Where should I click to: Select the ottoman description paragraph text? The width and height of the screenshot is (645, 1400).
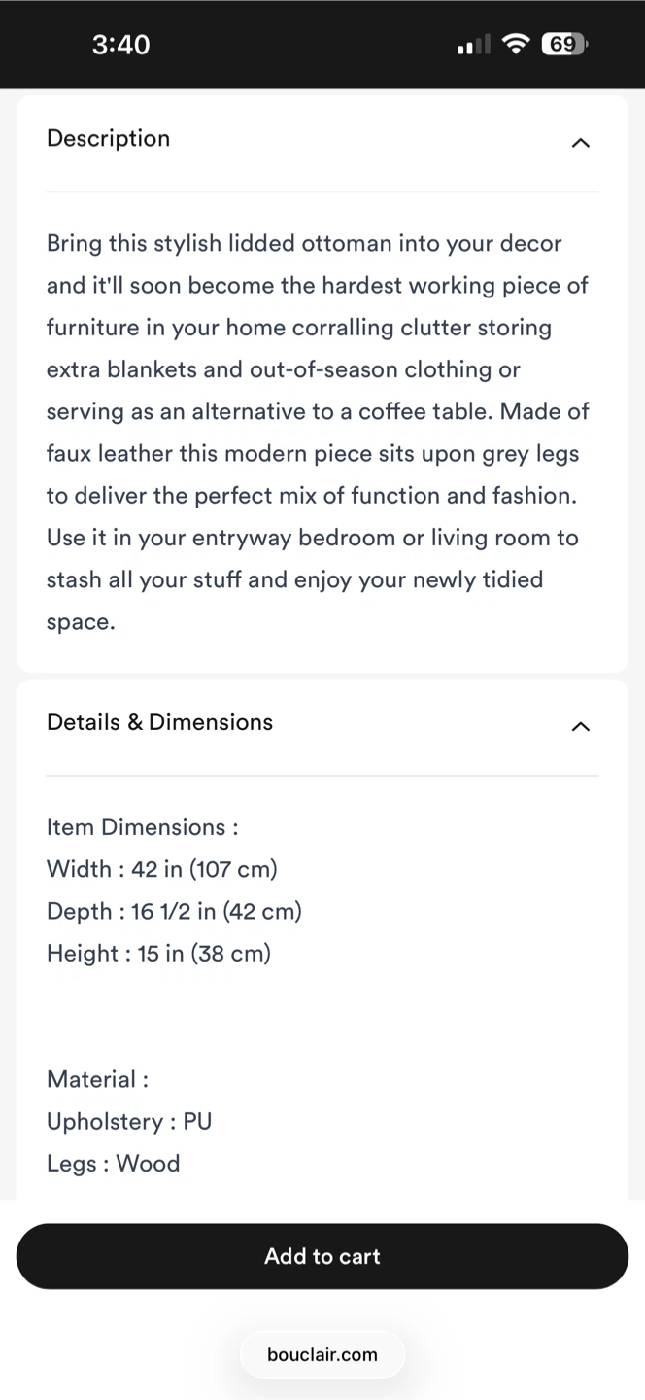click(x=319, y=432)
